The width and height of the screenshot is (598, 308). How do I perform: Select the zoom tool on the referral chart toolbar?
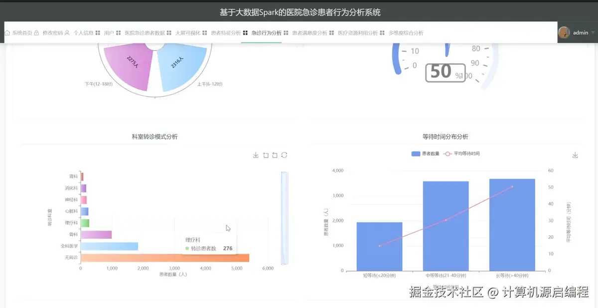pyautogui.click(x=266, y=154)
